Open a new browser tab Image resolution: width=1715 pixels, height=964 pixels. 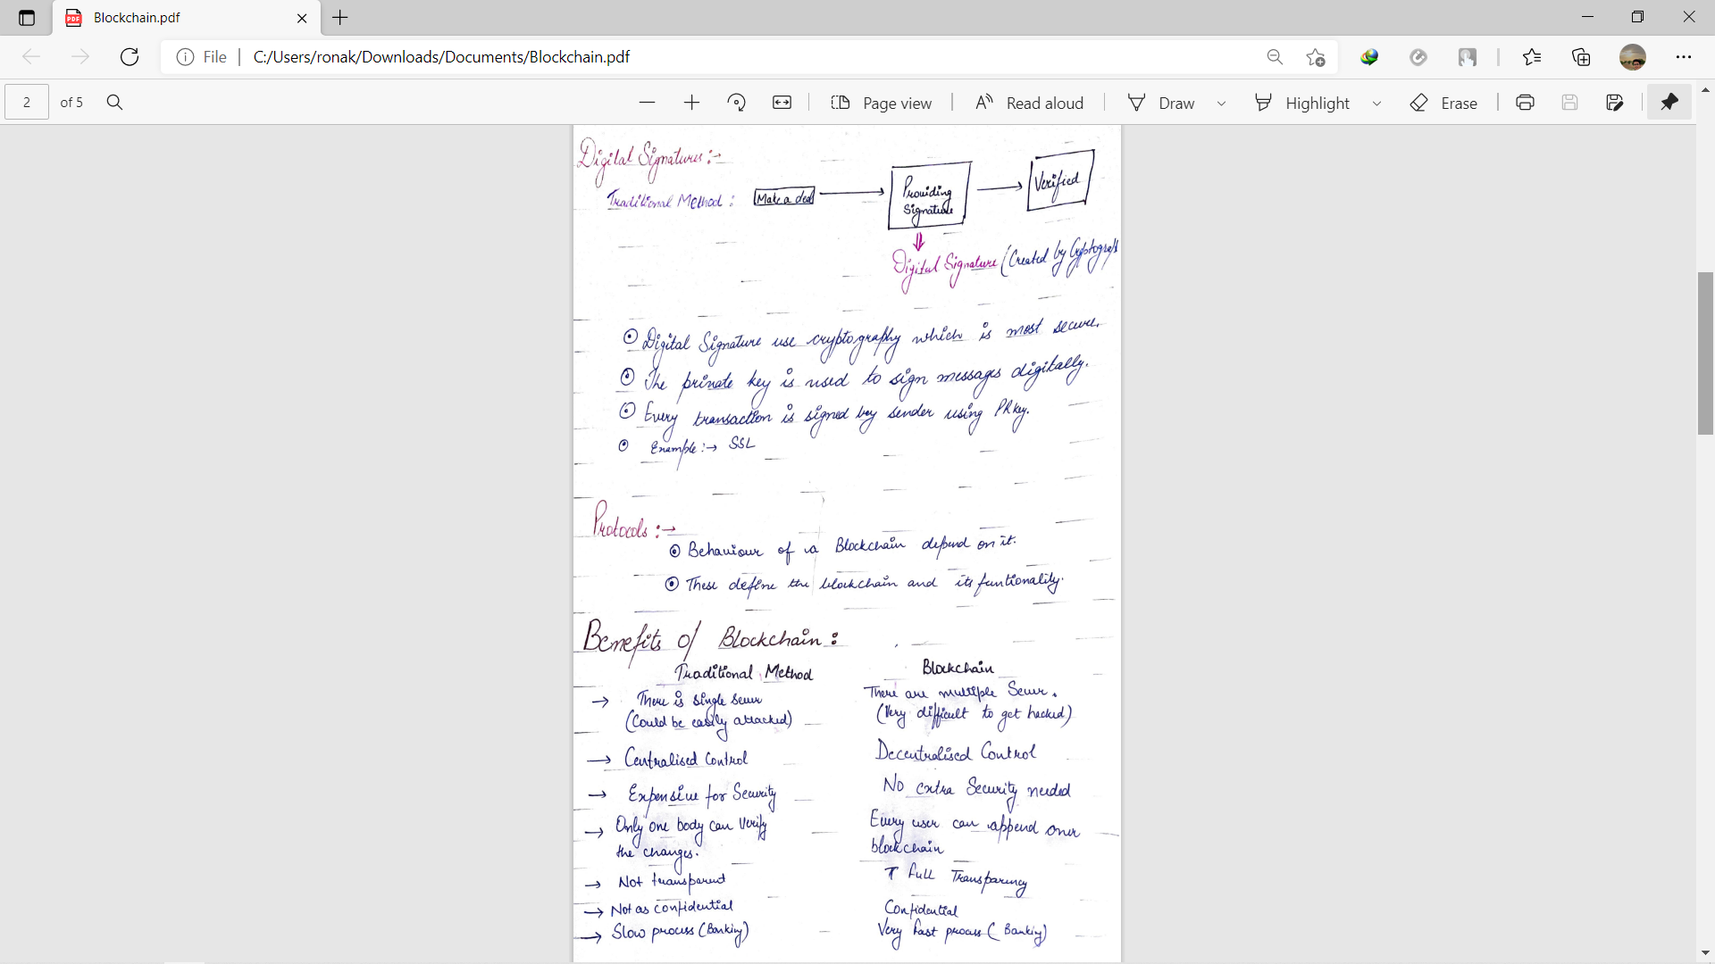[340, 18]
